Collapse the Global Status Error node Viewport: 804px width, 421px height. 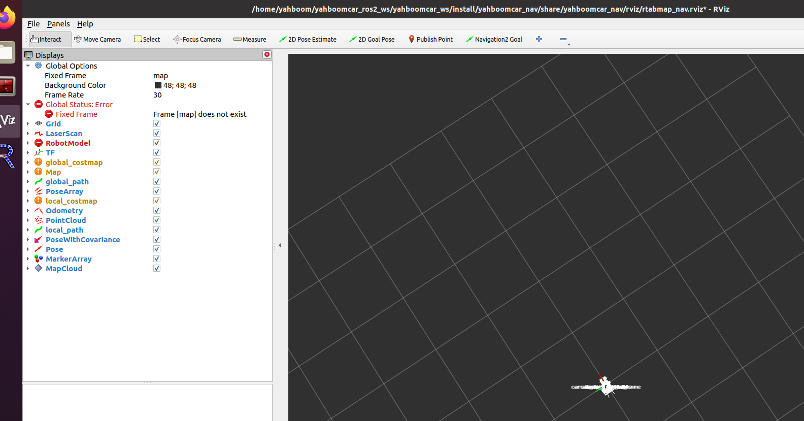pyautogui.click(x=28, y=104)
